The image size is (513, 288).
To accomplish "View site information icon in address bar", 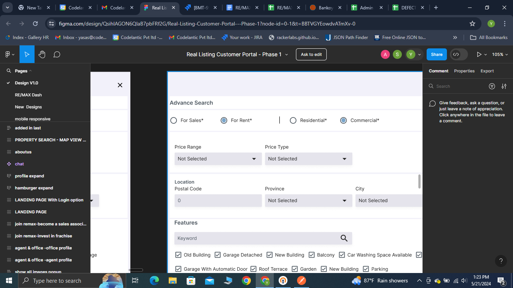I will [51, 24].
